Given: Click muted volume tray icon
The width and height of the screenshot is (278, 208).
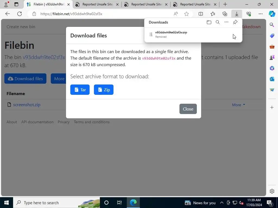Looking at the screenshot, I should (x=241, y=203).
